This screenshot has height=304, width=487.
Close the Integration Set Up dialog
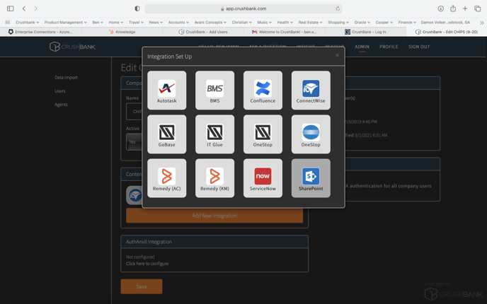tap(338, 55)
